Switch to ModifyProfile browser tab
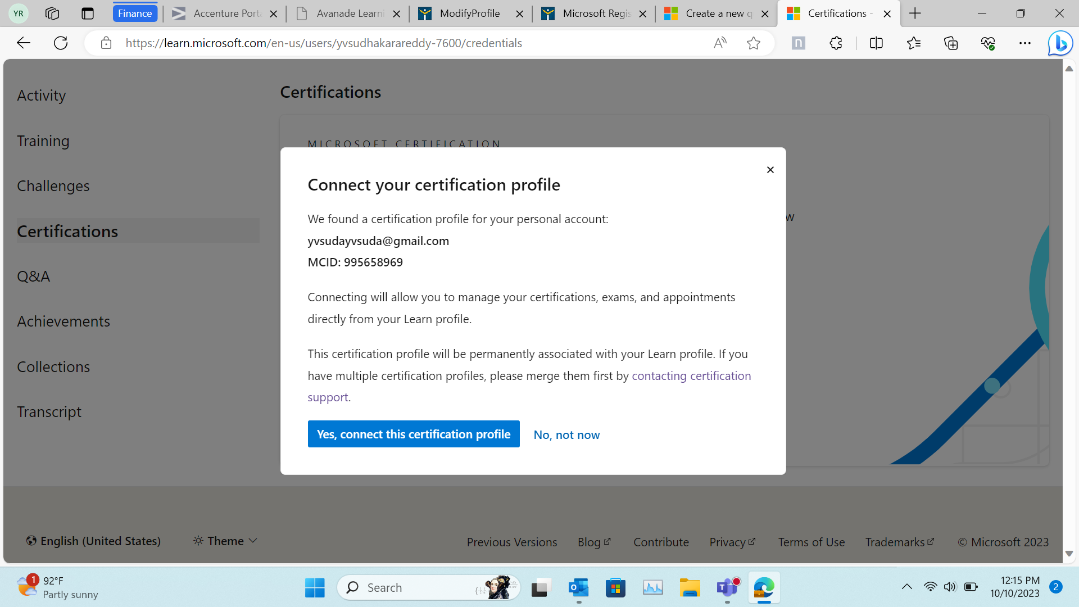Image resolution: width=1079 pixels, height=607 pixels. click(469, 13)
